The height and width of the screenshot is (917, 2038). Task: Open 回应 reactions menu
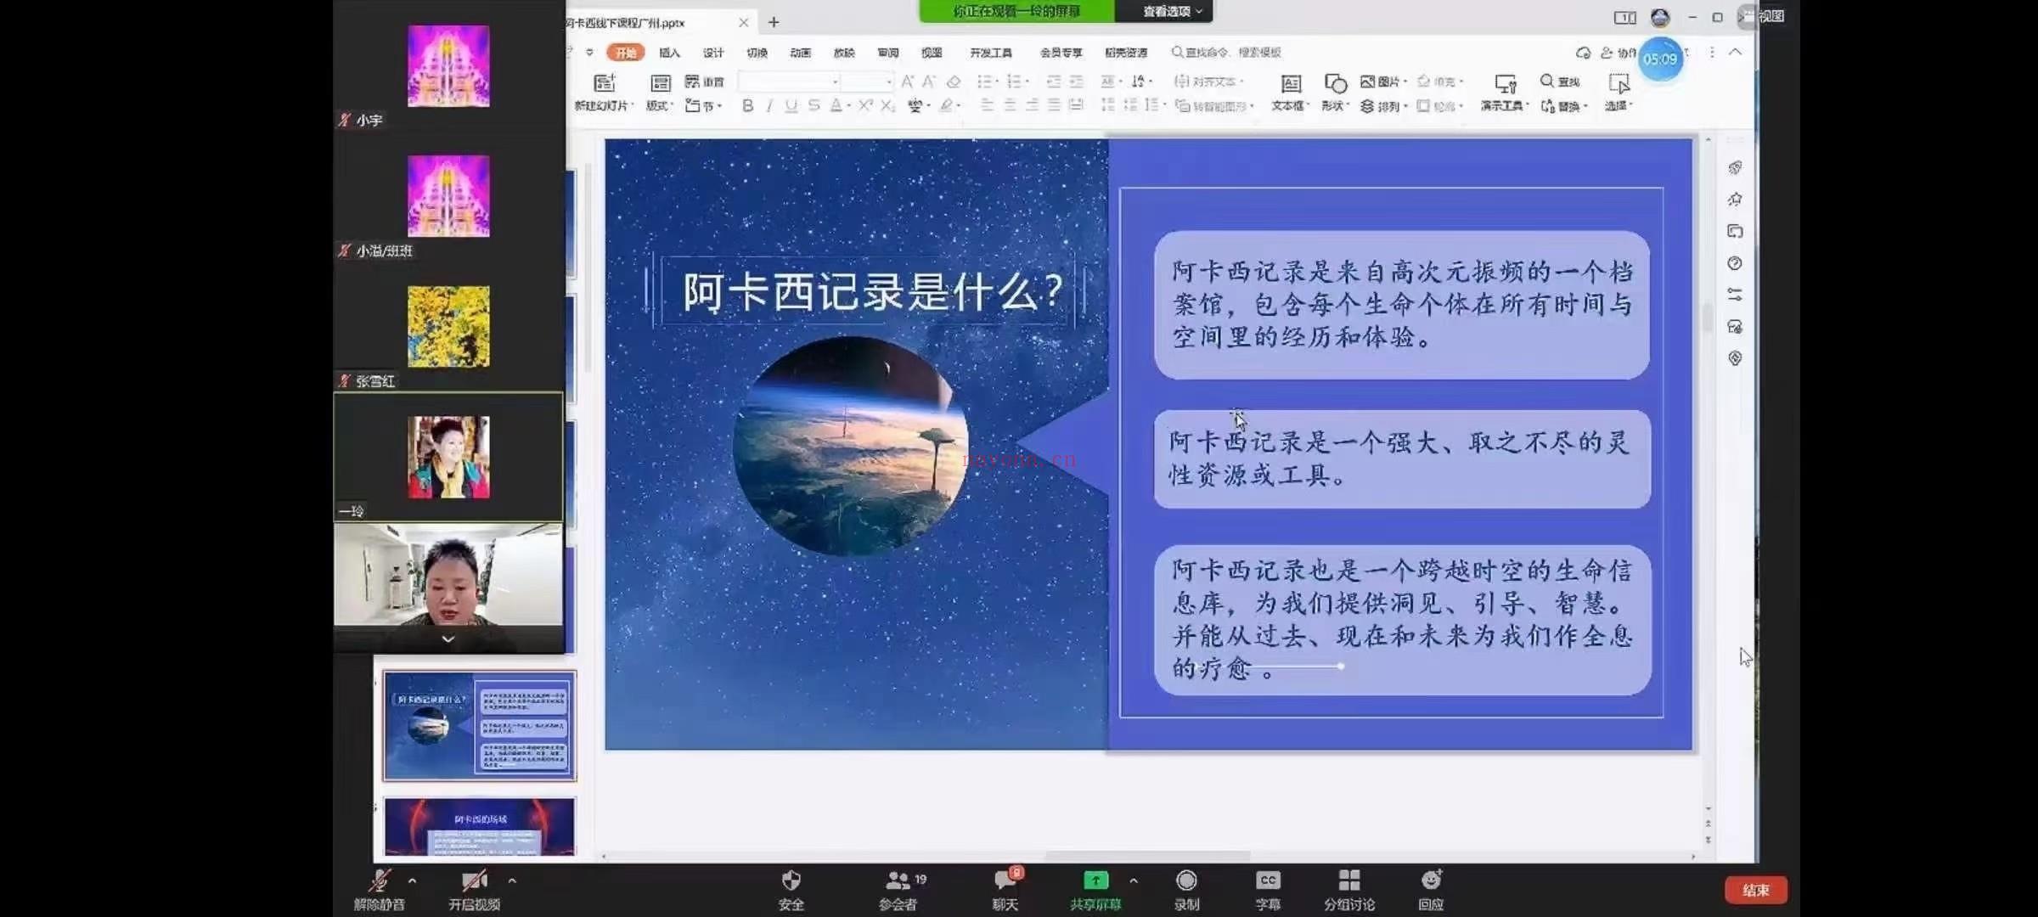coord(1431,889)
